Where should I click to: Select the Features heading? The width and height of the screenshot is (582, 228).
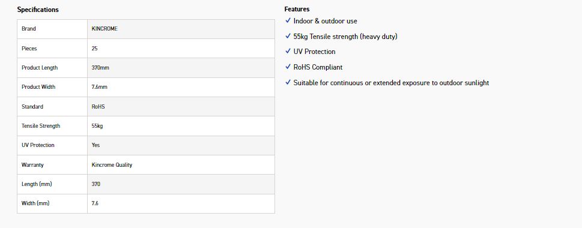(297, 9)
